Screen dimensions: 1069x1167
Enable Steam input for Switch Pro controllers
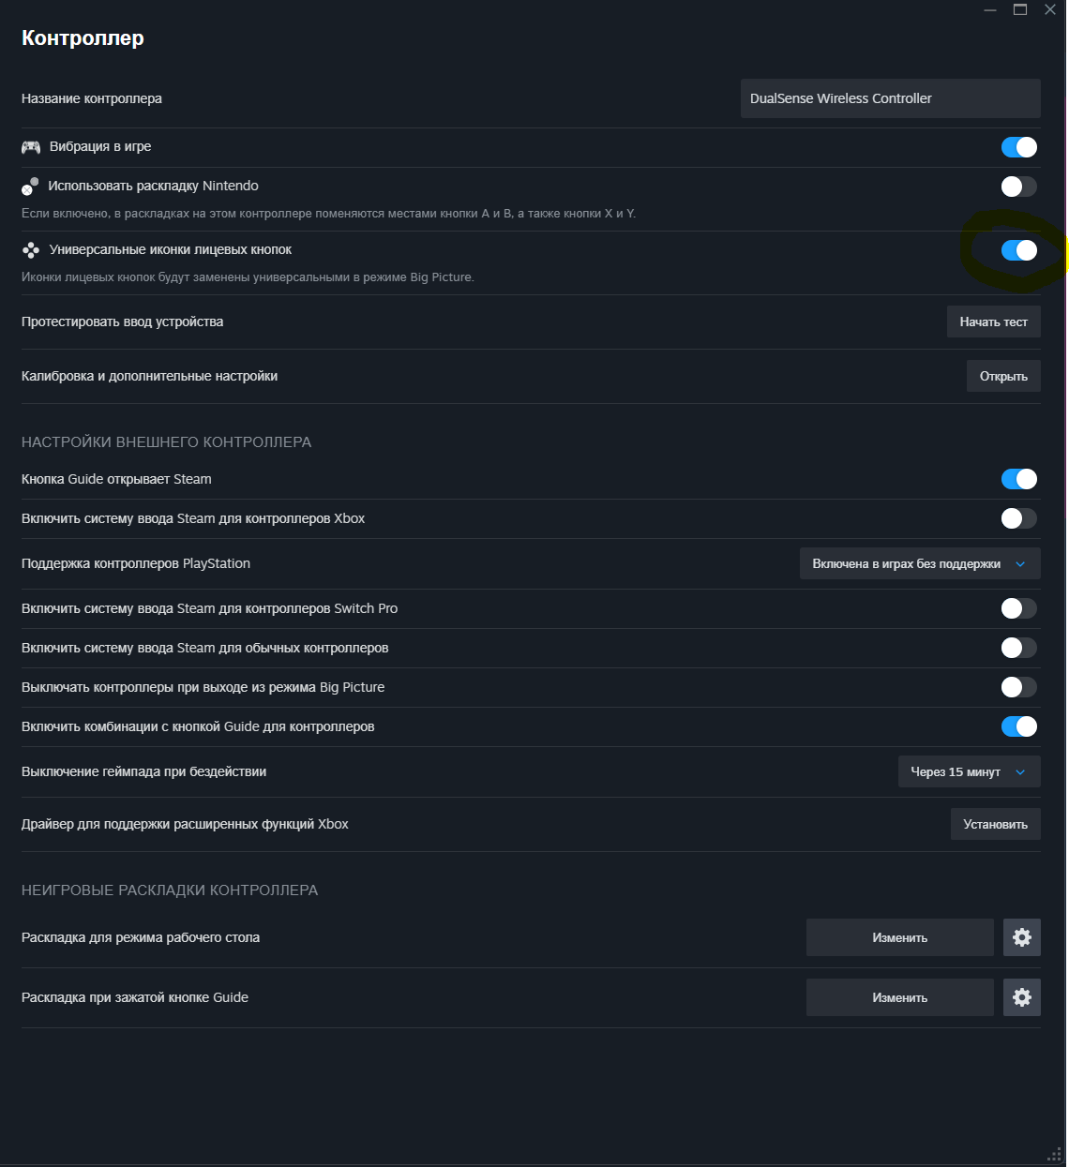pos(1019,608)
